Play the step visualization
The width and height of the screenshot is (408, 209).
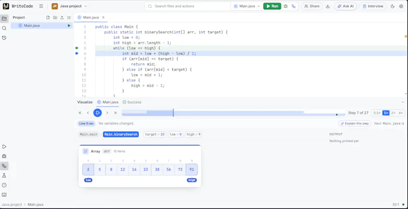[x=97, y=113]
